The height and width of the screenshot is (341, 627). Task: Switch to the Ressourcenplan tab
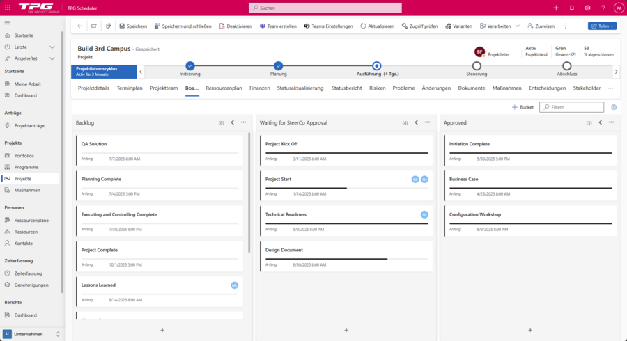224,88
